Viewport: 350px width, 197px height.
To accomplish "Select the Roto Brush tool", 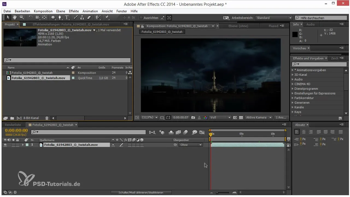I will click(98, 18).
